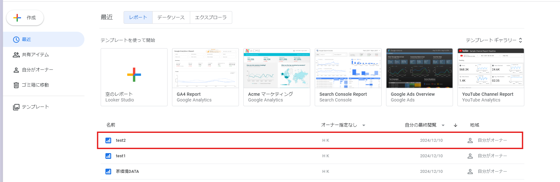
Task: Open ゴミ箱に移動 in the sidebar
Action: point(44,85)
